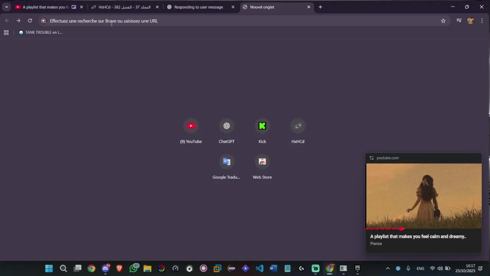Show hidden system tray icons
This screenshot has height=276, width=490.
(388, 268)
